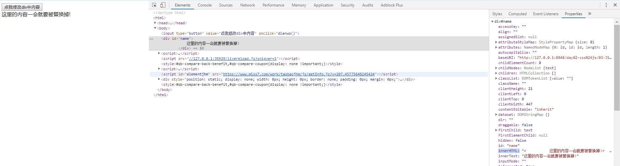Click the innerText property value

(550, 156)
